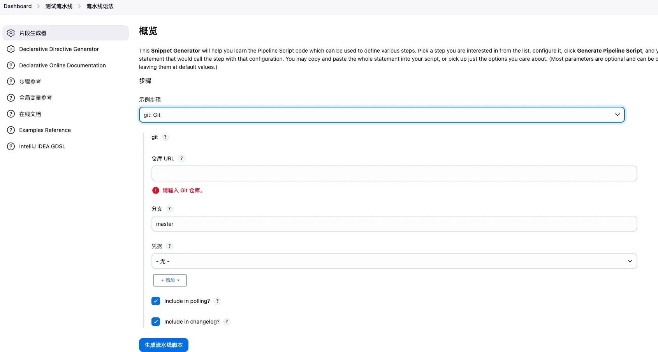Expand the 添加 credentials menu button
The image size is (658, 352).
[170, 280]
